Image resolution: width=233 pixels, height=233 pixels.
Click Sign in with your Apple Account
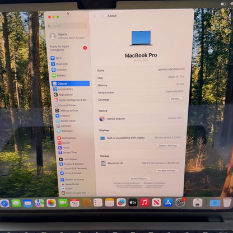coord(67,36)
